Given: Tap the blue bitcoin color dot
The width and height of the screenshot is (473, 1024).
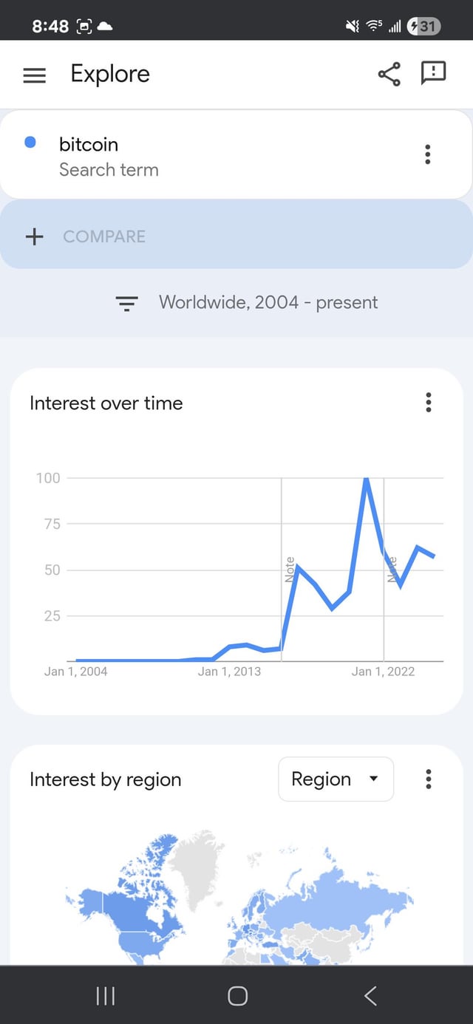Looking at the screenshot, I should (x=30, y=143).
